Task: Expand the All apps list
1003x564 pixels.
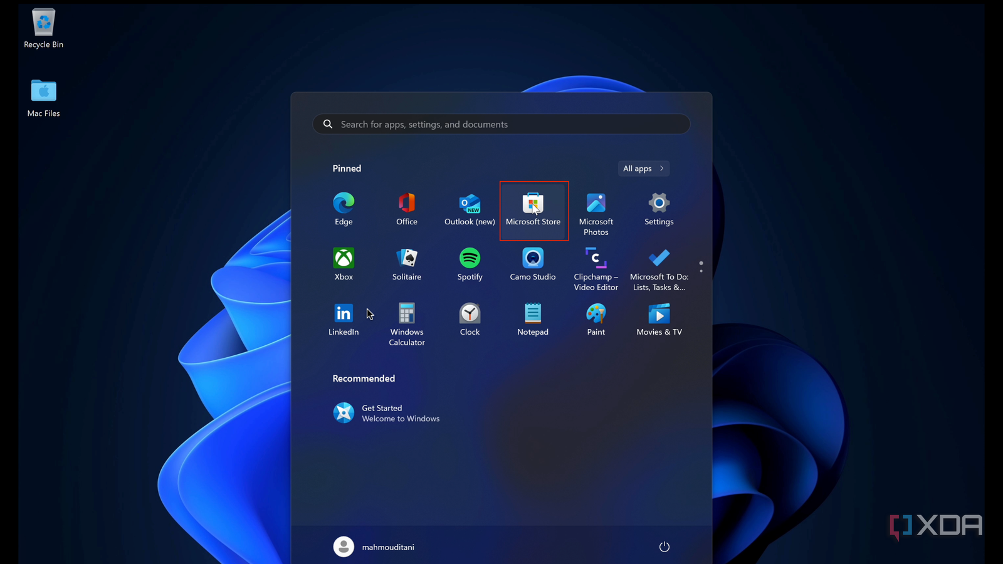Action: [644, 169]
